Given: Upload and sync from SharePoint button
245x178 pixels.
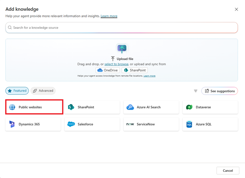Looking at the screenshot, I should click(x=135, y=70).
